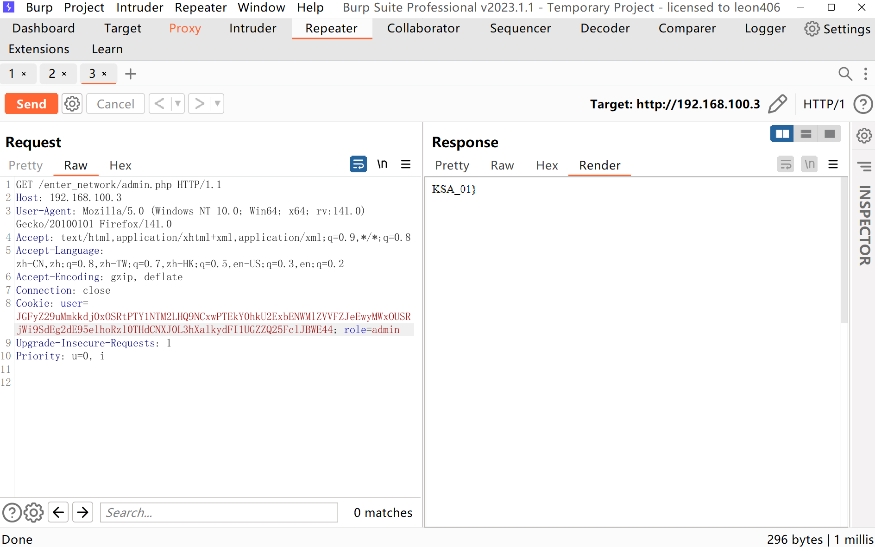Viewport: 875px width, 547px height.
Task: Toggle response word wrap
Action: pos(786,164)
